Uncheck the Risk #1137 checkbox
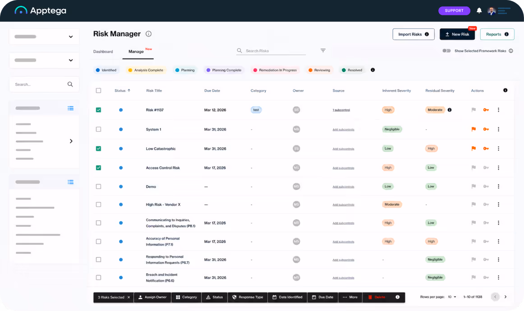Image resolution: width=524 pixels, height=311 pixels. (98, 110)
